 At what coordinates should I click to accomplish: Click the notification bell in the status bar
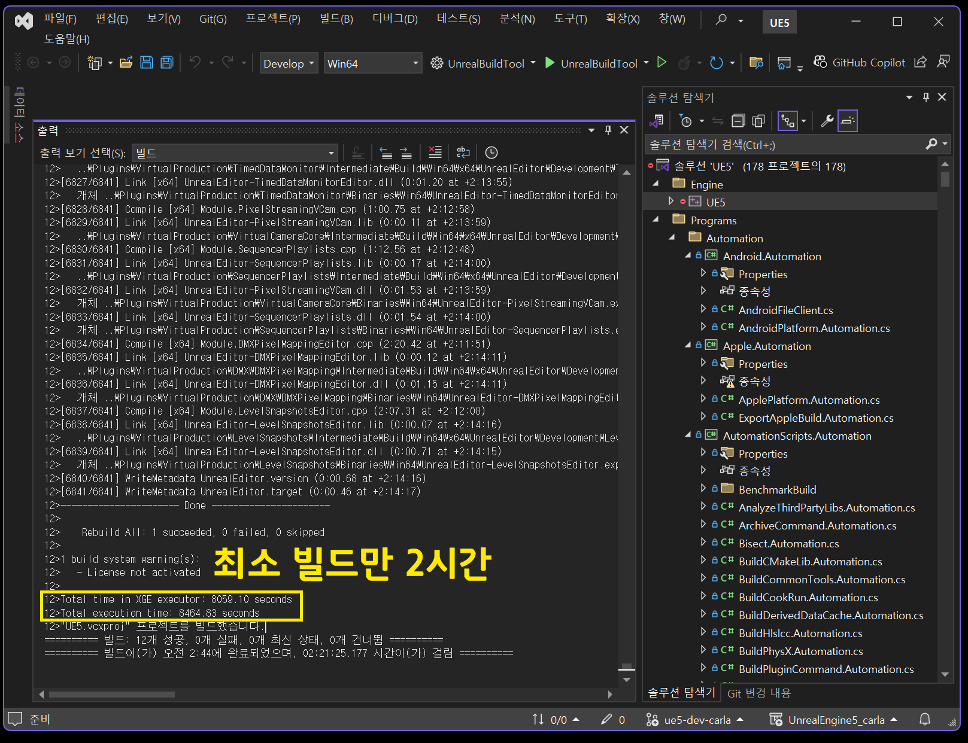point(925,719)
